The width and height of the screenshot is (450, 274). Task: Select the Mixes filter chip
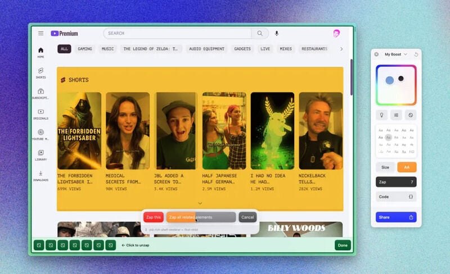[286, 49]
